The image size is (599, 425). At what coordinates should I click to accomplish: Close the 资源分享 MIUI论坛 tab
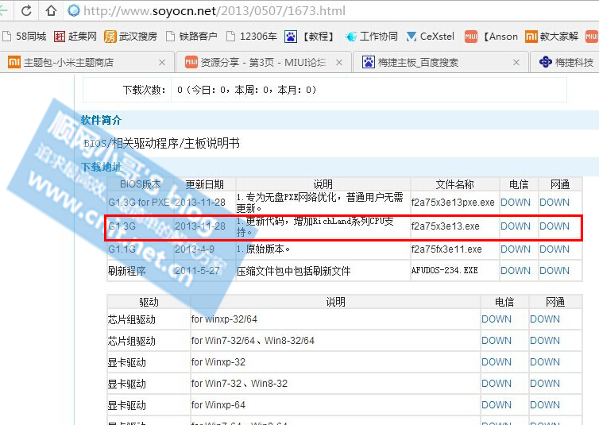coord(339,62)
